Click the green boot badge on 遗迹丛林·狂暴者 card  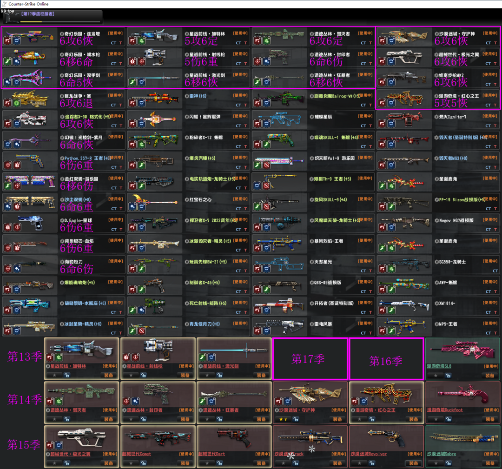click(x=202, y=401)
